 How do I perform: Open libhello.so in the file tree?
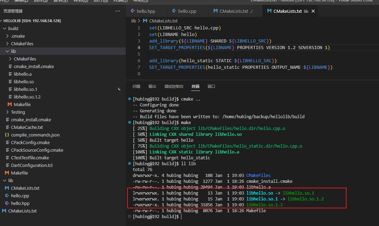tap(24, 82)
